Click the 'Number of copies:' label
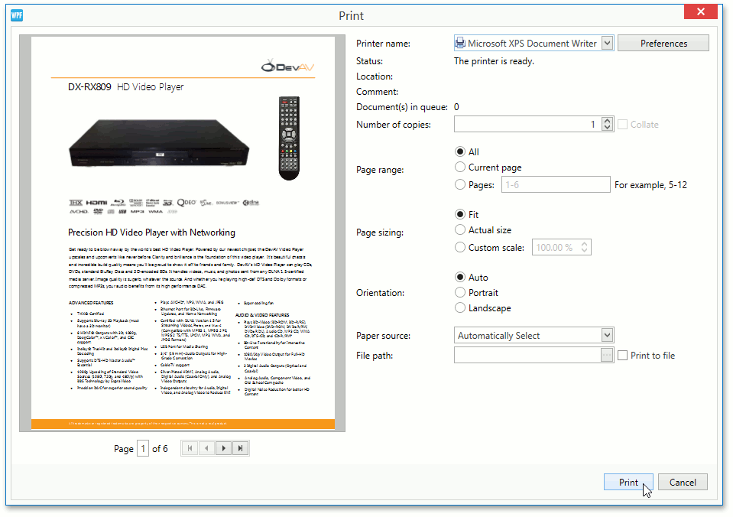 click(394, 125)
